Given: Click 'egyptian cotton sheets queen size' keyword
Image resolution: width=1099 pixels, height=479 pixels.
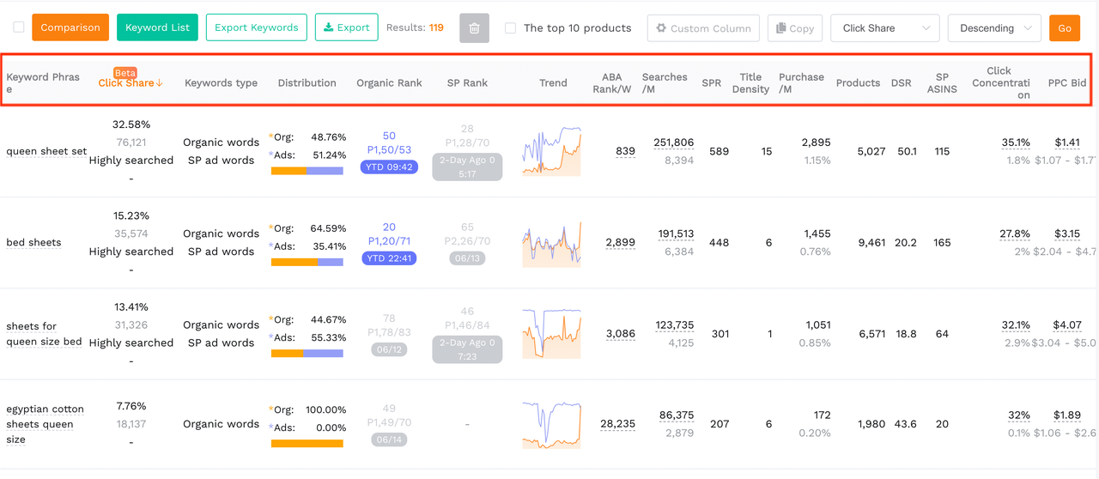Looking at the screenshot, I should (x=45, y=424).
